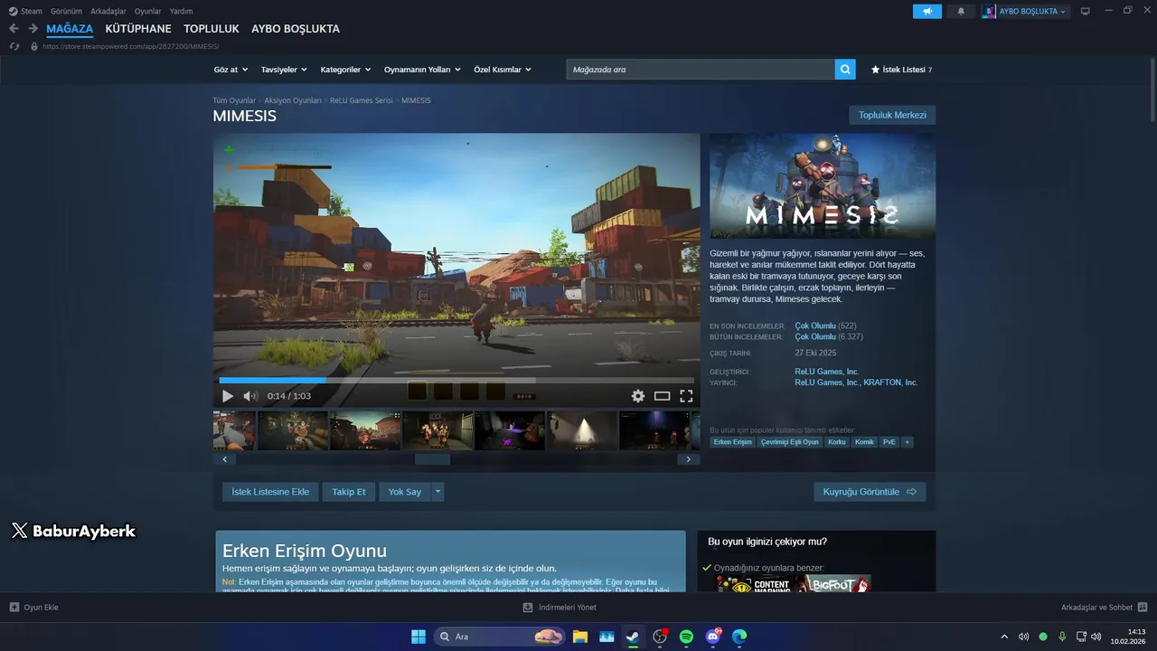
Task: Switch to the KÜTÜPHANE tab
Action: (138, 29)
